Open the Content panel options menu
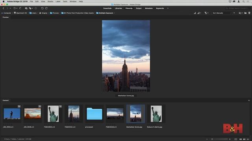The width and height of the screenshot is (252, 141). click(249, 100)
